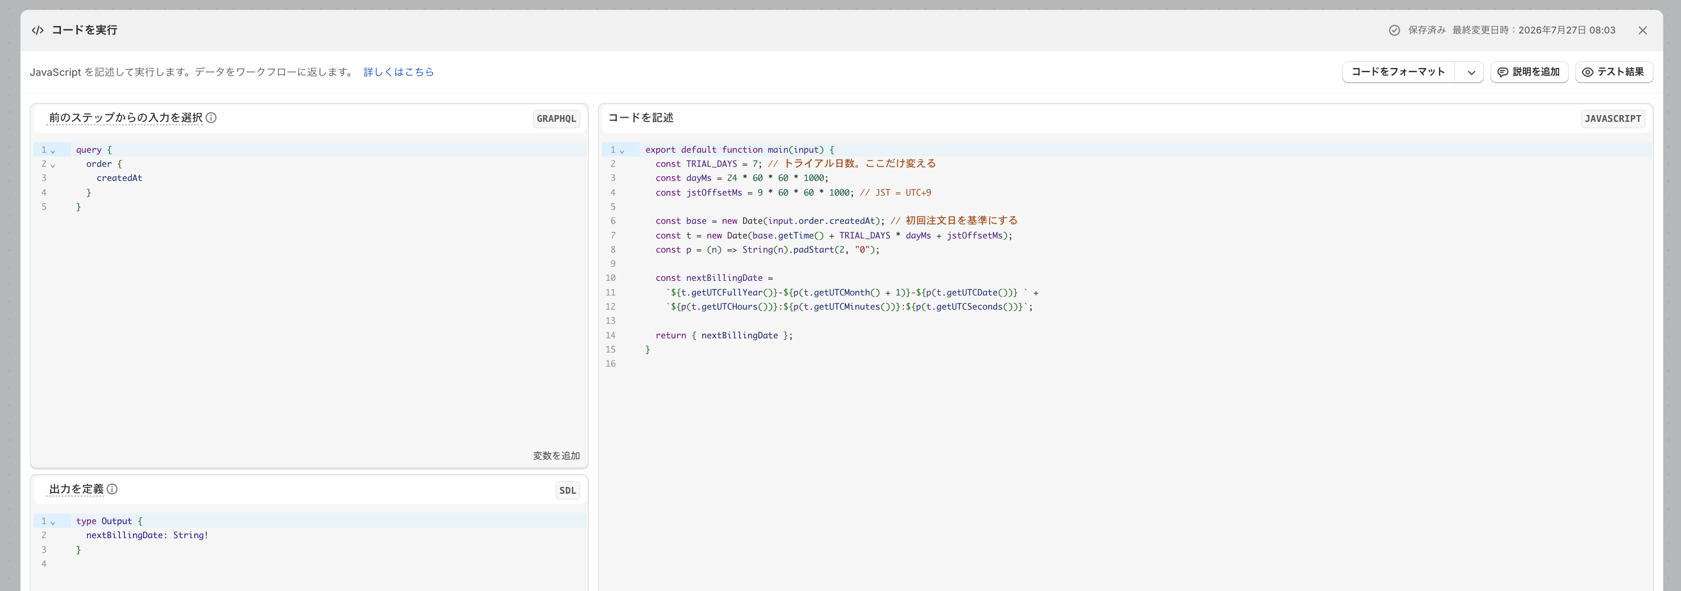Close the コードを実行 panel

click(1642, 31)
